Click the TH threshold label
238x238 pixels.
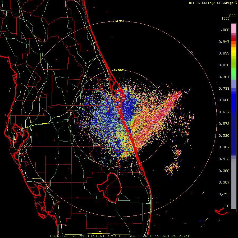point(227,206)
